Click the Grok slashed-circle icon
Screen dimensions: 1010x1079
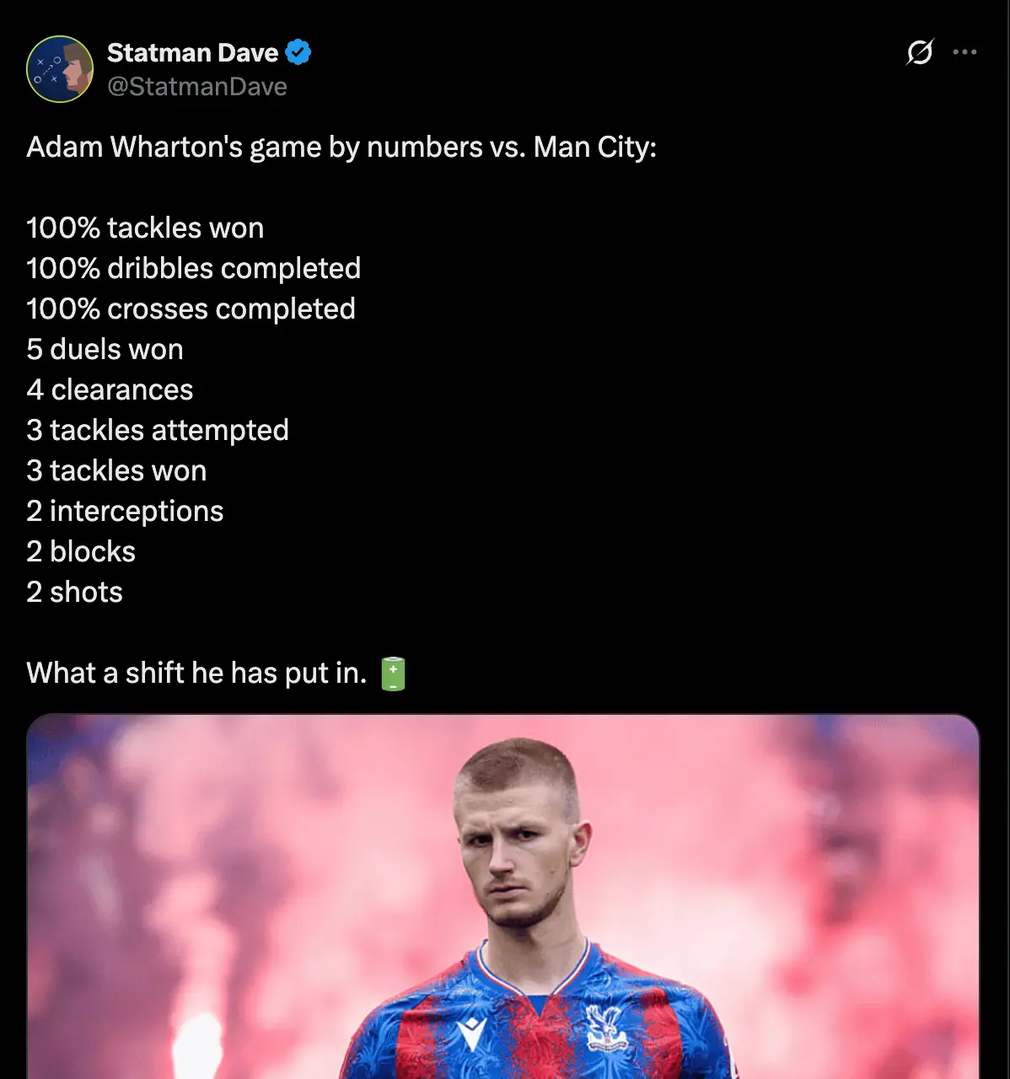(x=920, y=52)
